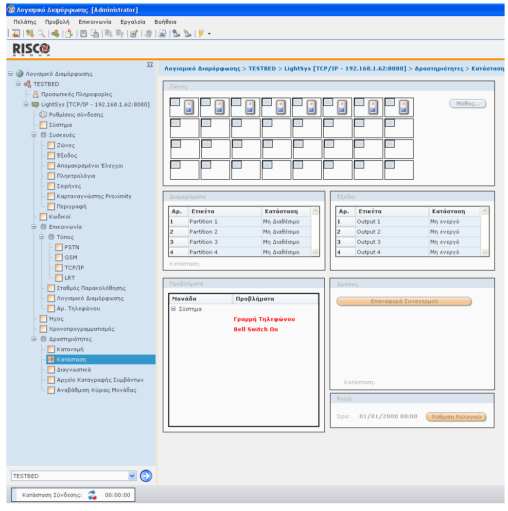Click the Ρύθμιση Ρολογιού button
508x511 pixels.
tap(455, 417)
